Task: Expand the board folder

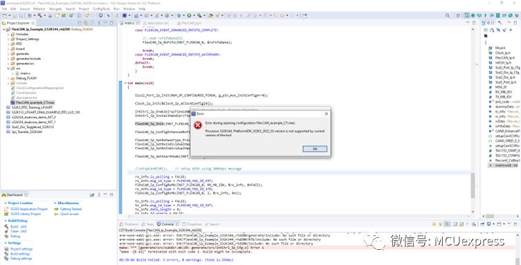Action: 8,49
